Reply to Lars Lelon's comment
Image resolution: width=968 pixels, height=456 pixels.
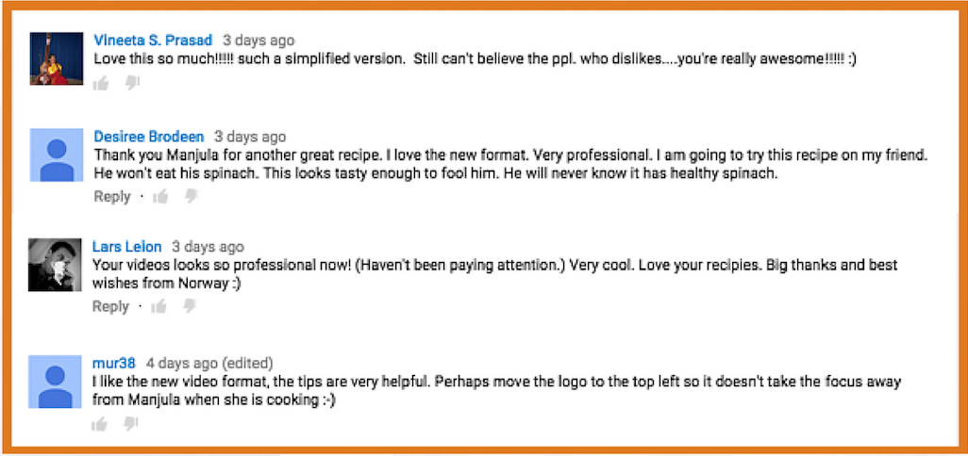click(110, 306)
